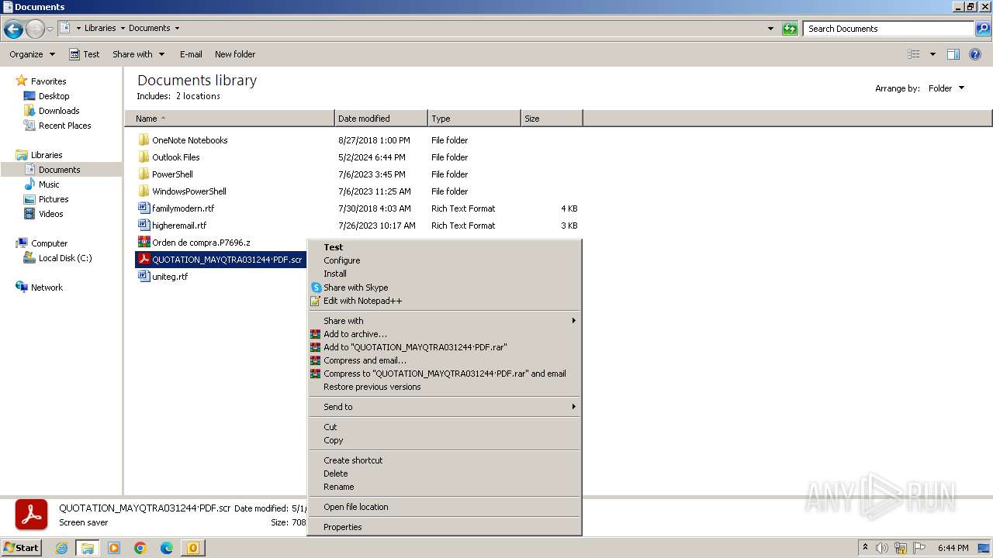This screenshot has width=993, height=558.
Task: Select the PowerShell folder icon
Action: coord(144,174)
